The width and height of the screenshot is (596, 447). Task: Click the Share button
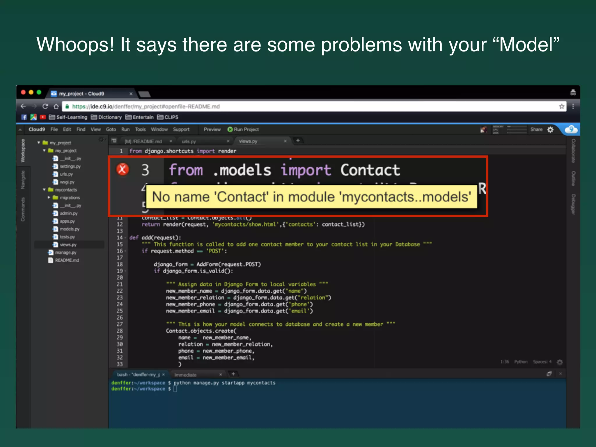point(536,130)
